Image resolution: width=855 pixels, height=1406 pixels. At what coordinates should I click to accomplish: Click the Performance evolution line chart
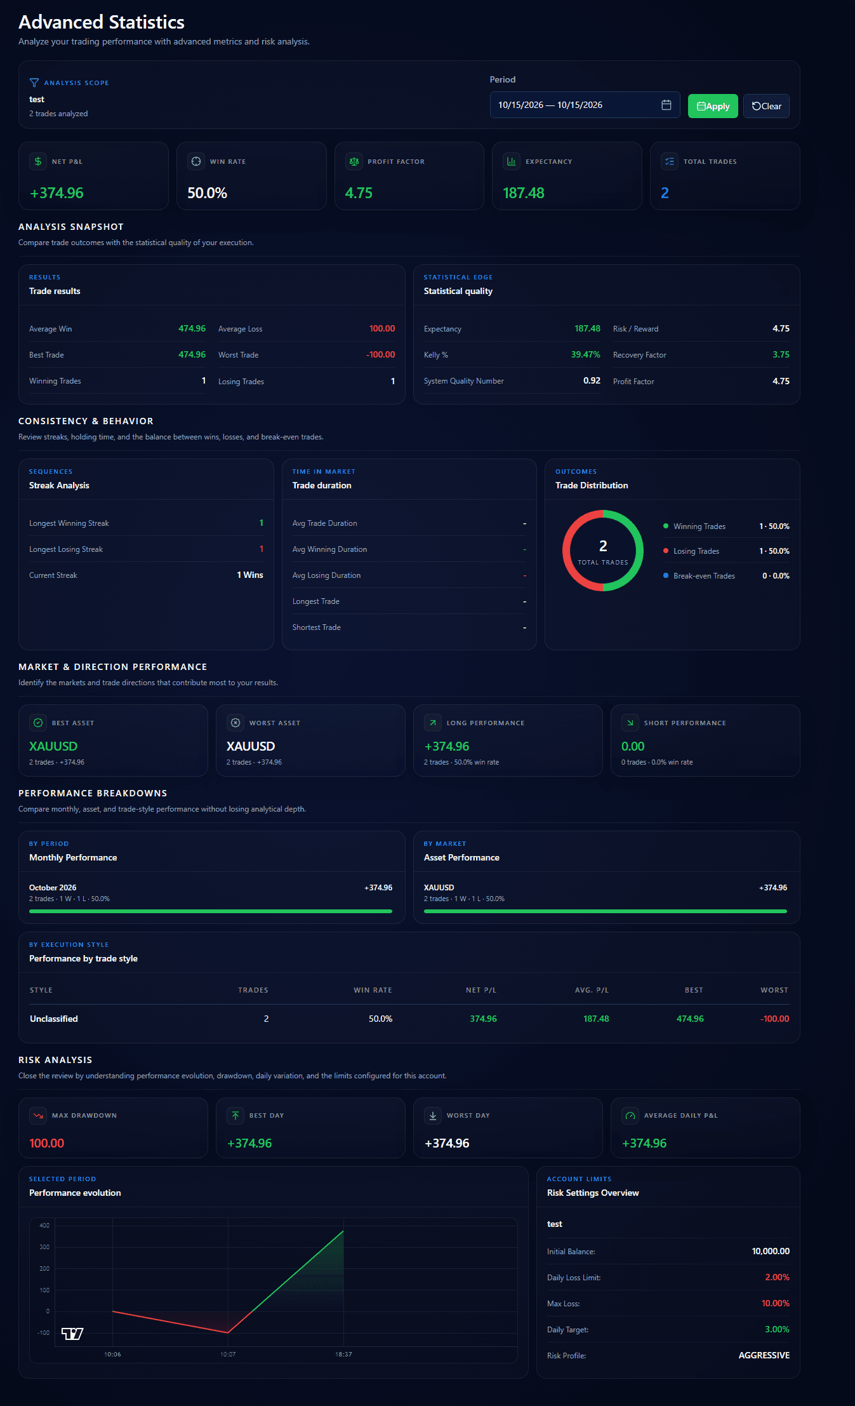pyautogui.click(x=274, y=1289)
